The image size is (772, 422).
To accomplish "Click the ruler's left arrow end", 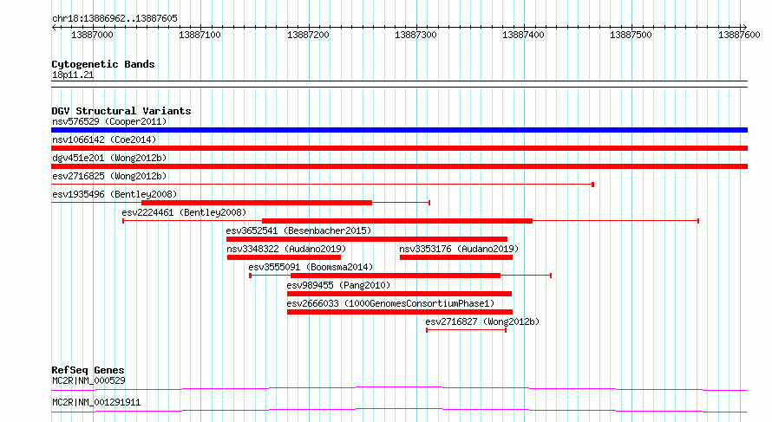I will tap(54, 28).
